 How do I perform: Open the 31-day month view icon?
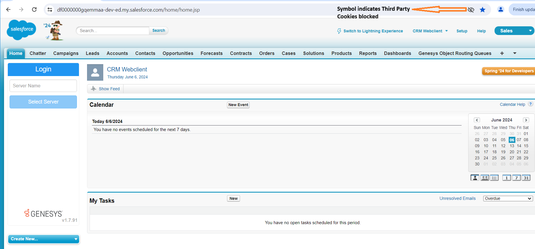coord(526,178)
